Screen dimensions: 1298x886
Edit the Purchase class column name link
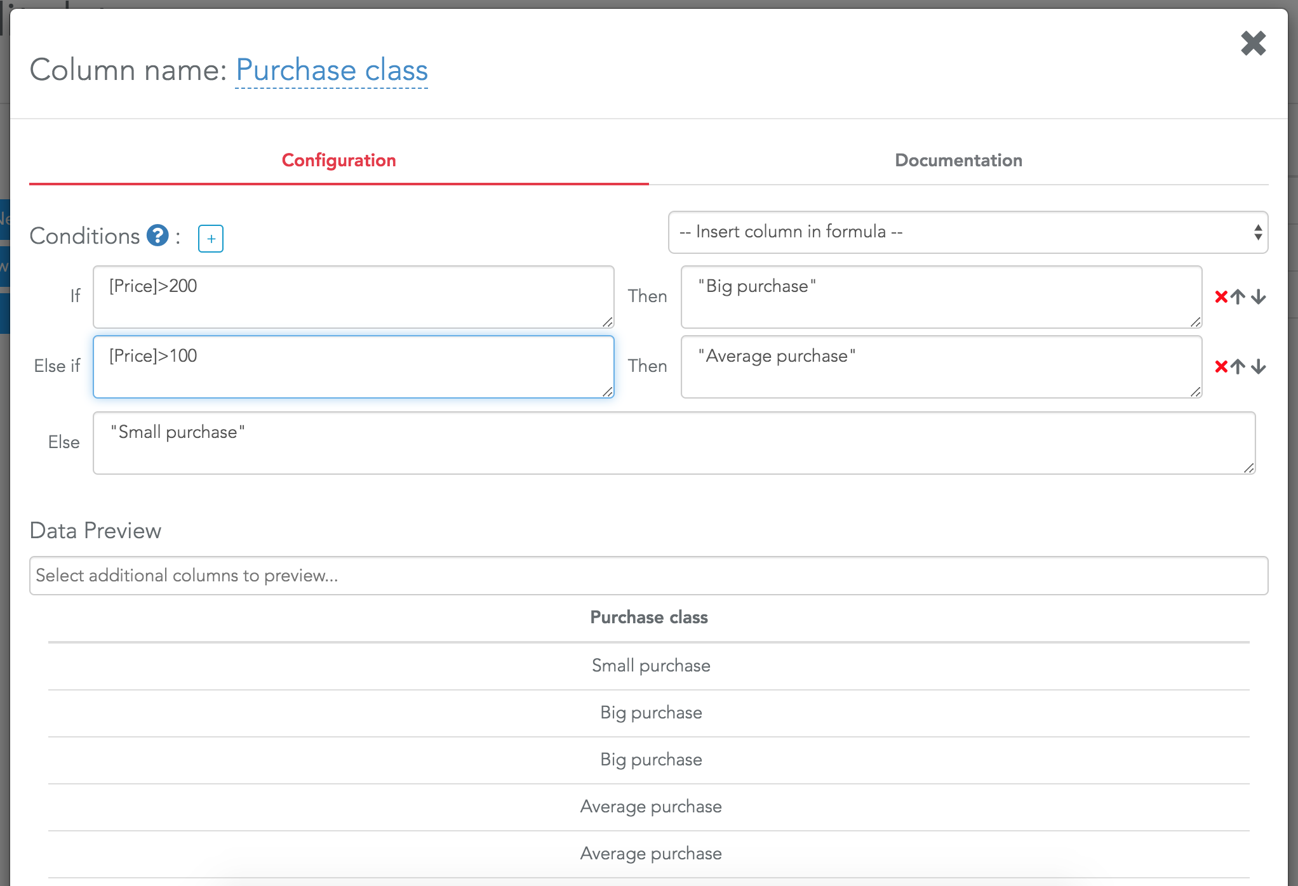(x=331, y=70)
